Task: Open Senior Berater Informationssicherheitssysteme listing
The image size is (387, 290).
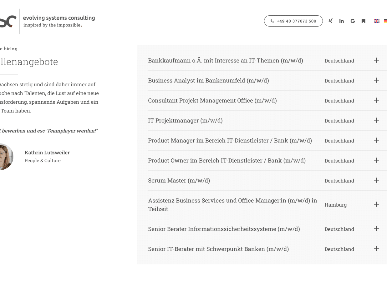Action: pyautogui.click(x=224, y=229)
